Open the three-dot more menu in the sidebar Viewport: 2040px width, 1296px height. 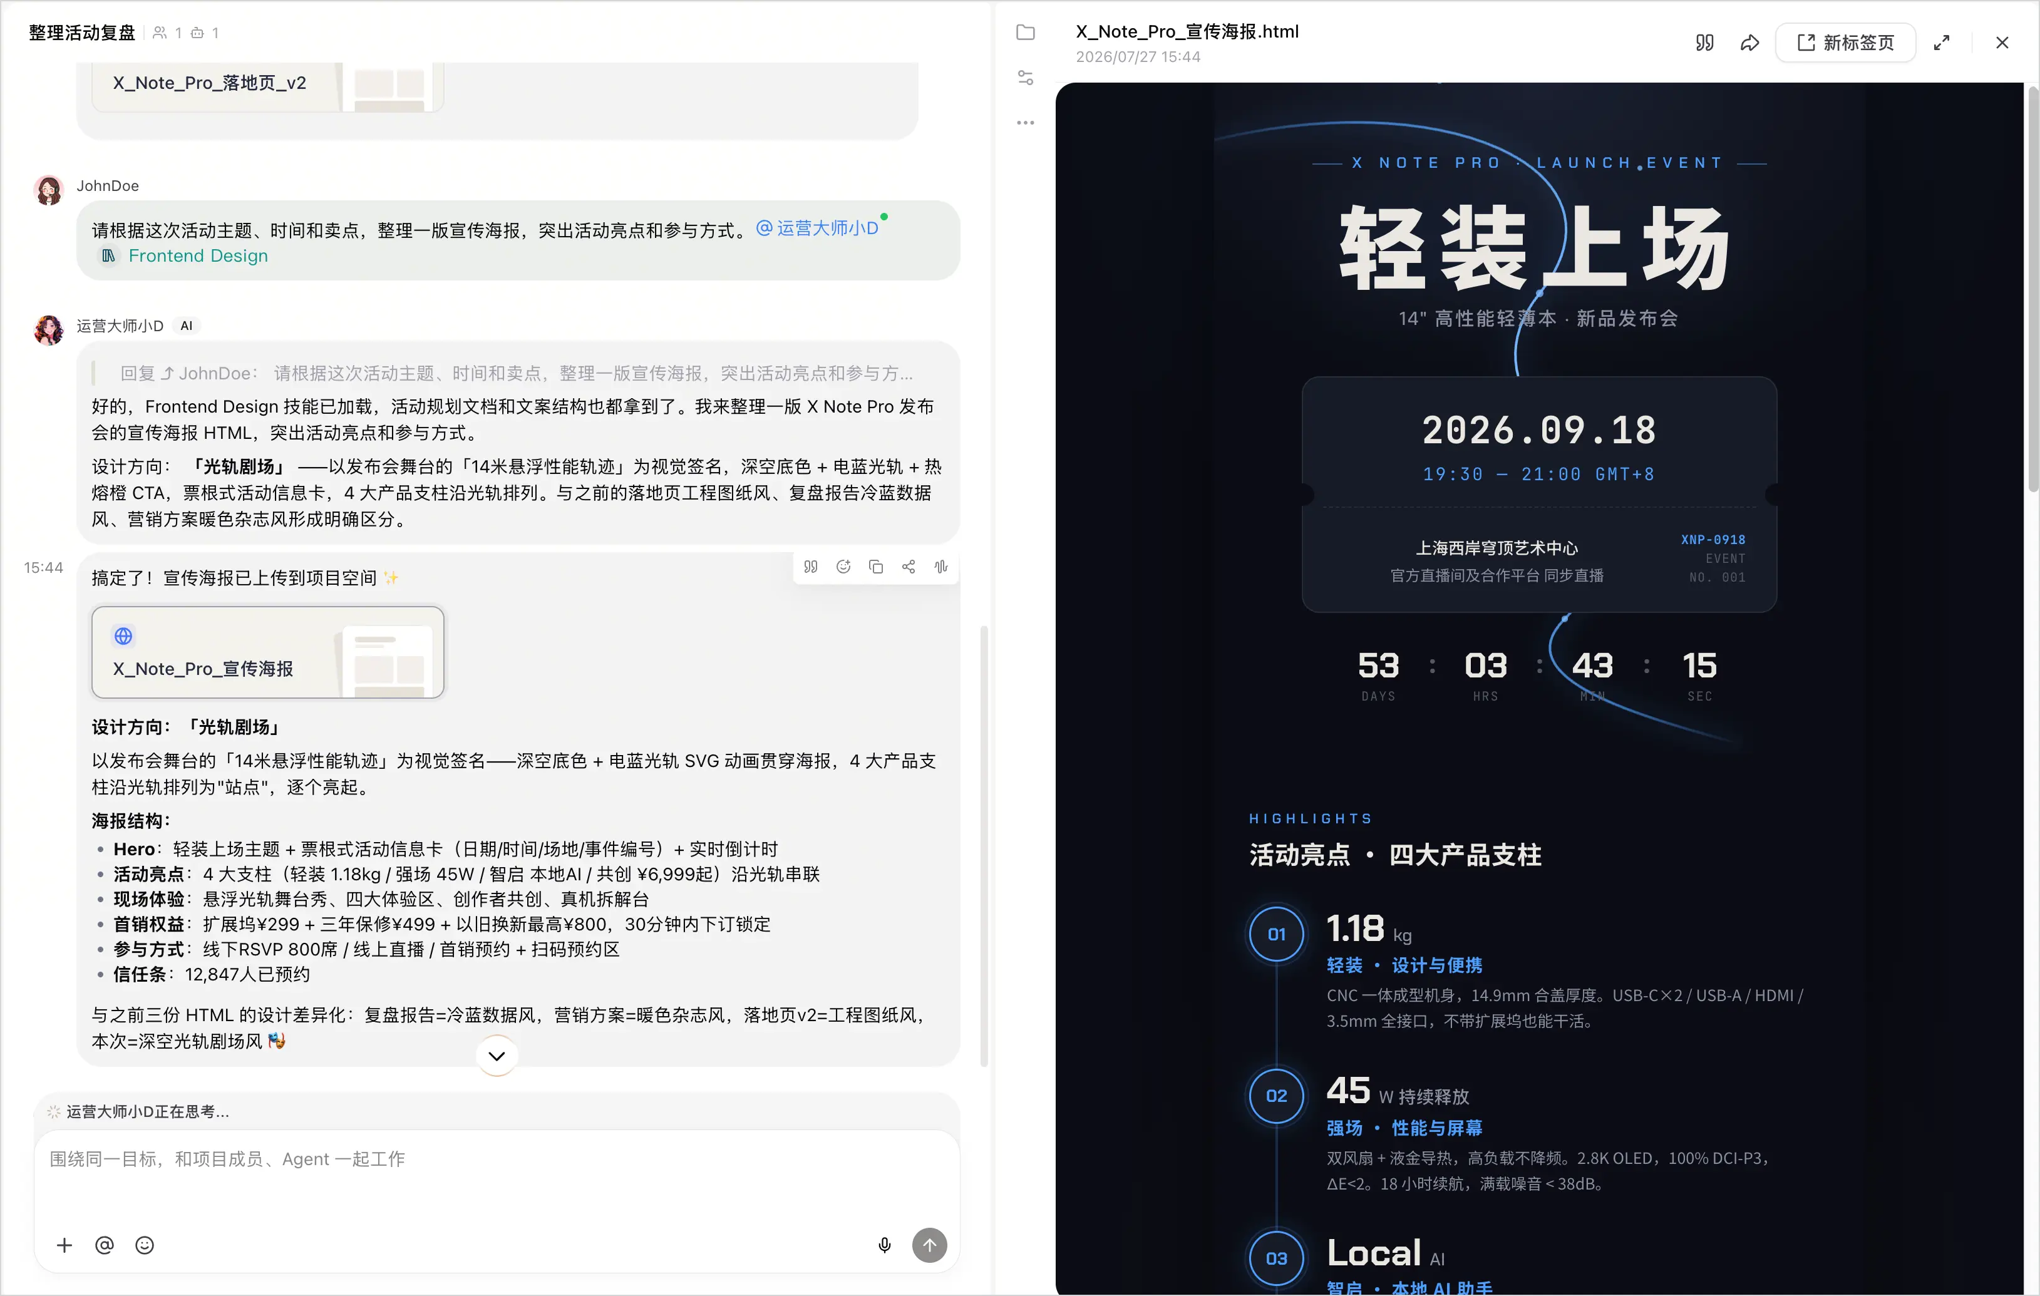pyautogui.click(x=1025, y=123)
